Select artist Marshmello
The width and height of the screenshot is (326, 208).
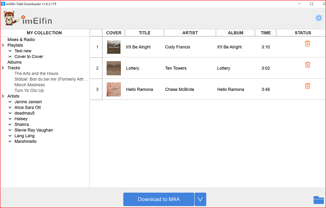tap(25, 141)
